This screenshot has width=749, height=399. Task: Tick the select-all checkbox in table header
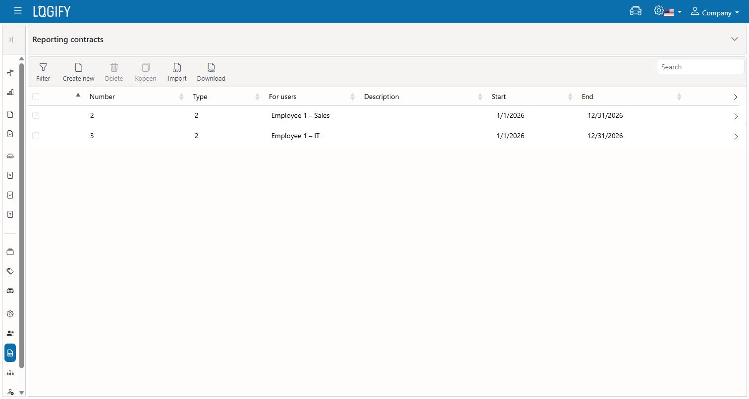(x=36, y=97)
